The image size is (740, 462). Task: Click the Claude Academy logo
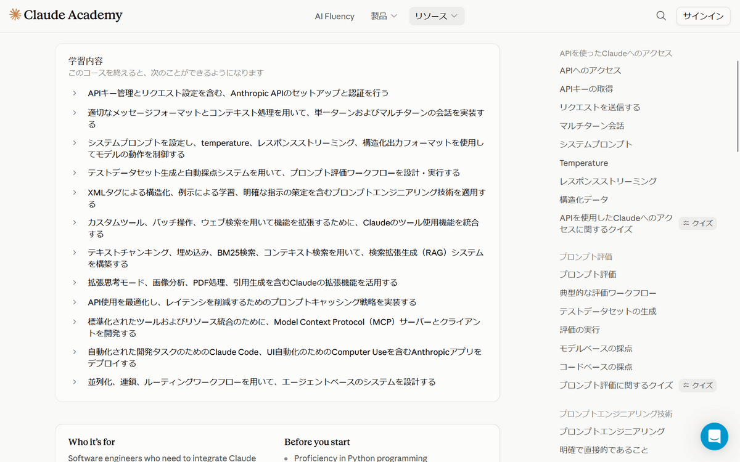coord(66,15)
